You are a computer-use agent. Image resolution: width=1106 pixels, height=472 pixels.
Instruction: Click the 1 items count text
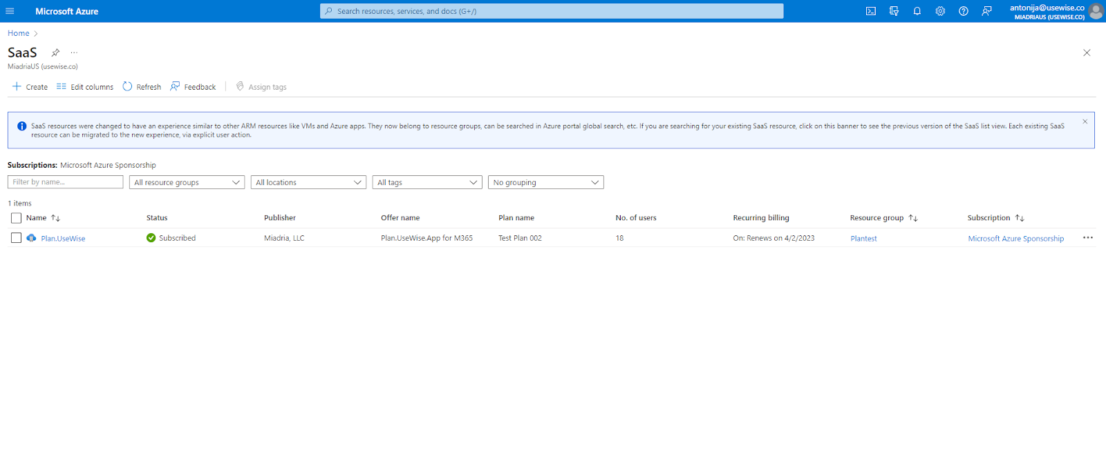click(x=19, y=204)
